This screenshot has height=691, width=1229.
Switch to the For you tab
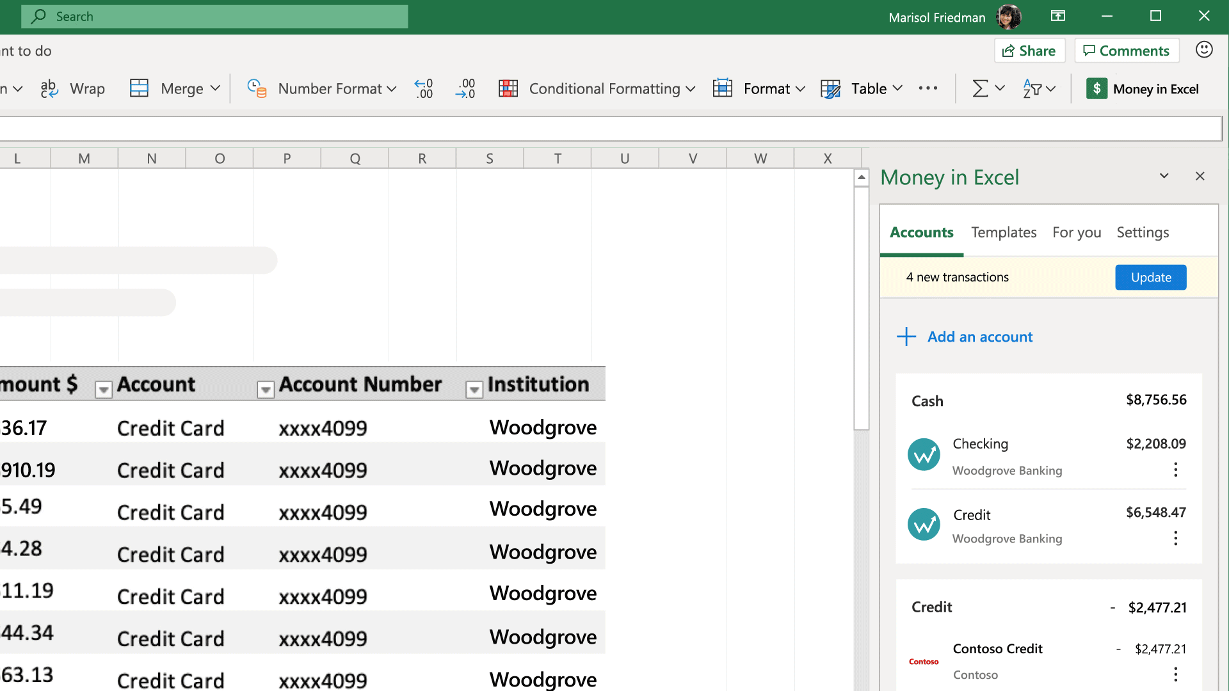[x=1077, y=232]
